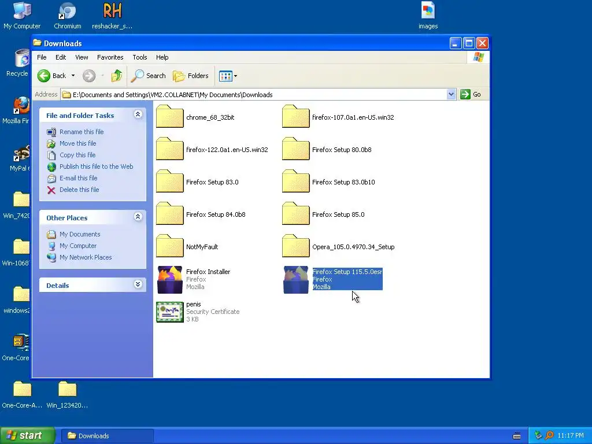592x444 pixels.
Task: Click E-mail this file link
Action: click(79, 178)
